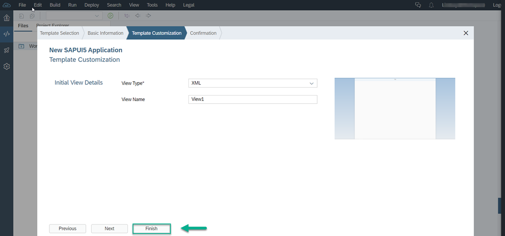Click the template preview thumbnail
This screenshot has width=505, height=236.
395,109
